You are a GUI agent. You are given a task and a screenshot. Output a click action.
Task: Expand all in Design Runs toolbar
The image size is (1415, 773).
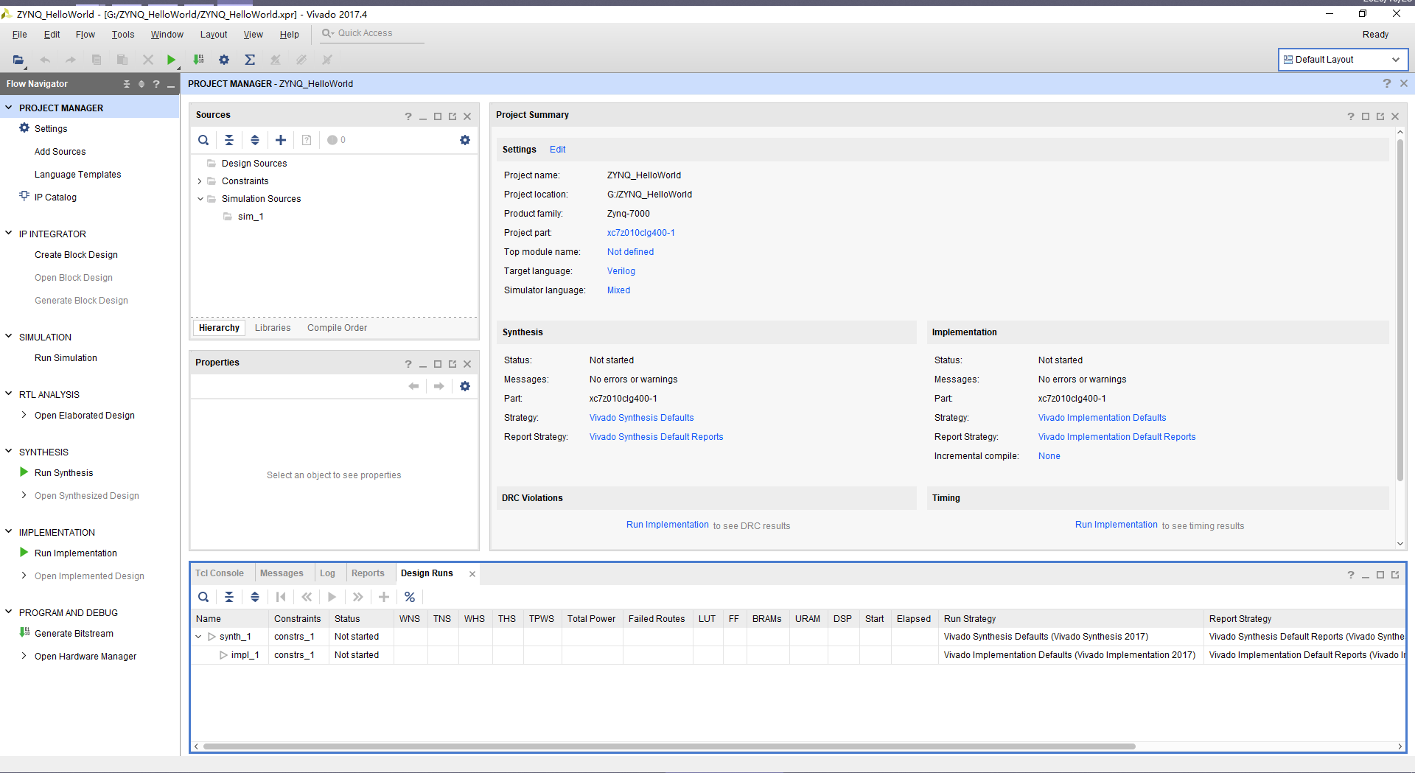click(x=255, y=597)
